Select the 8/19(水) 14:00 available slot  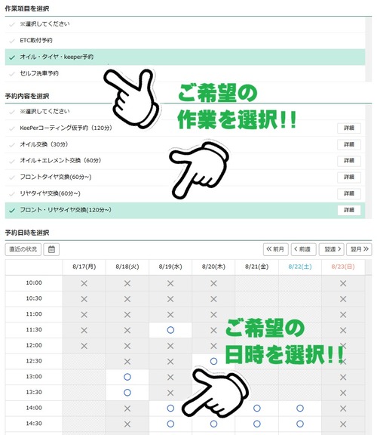point(170,408)
